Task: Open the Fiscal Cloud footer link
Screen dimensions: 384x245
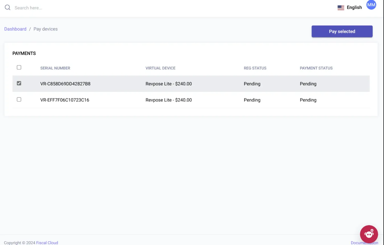Action: (47, 243)
